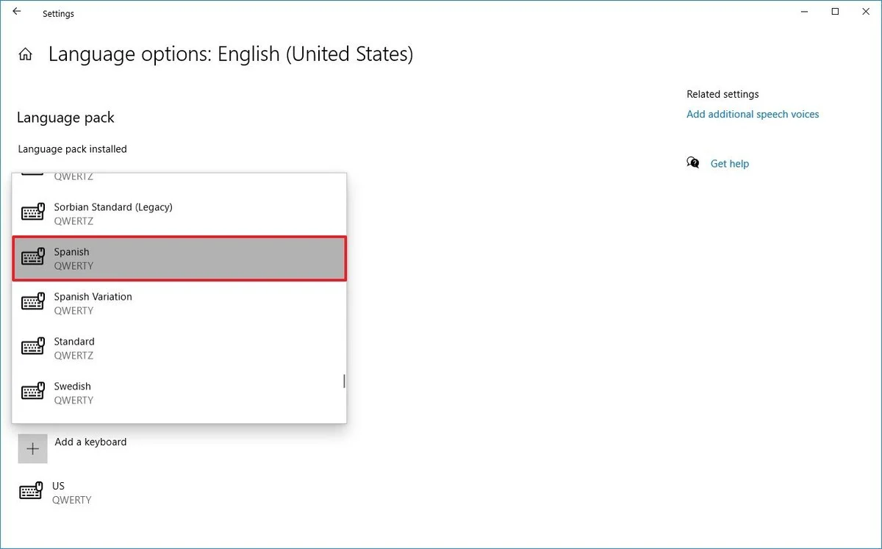The height and width of the screenshot is (549, 882).
Task: Open the Get help link
Action: 729,164
